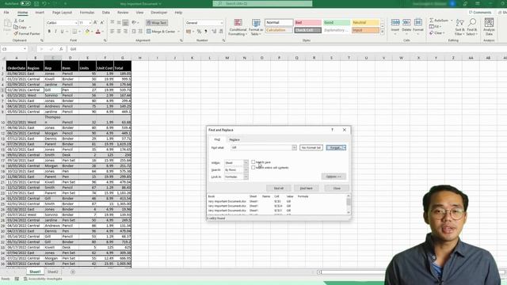Click Increase Font Size icon
Image resolution: width=507 pixels, height=285 pixels.
[x=95, y=23]
